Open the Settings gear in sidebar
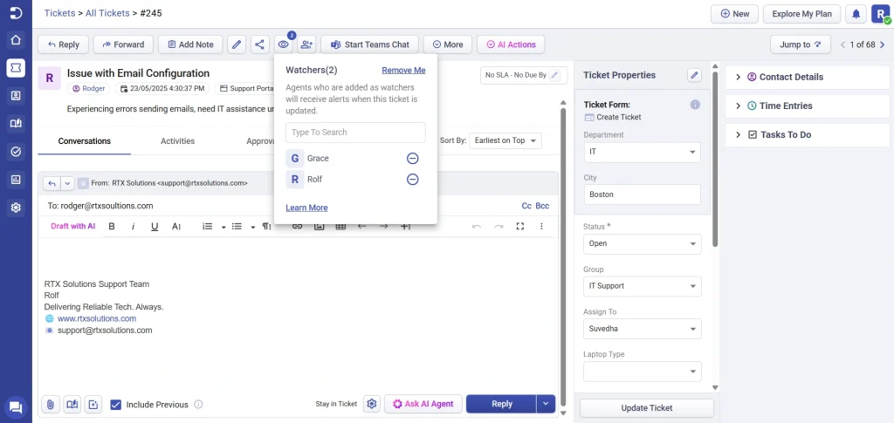The width and height of the screenshot is (894, 423). (16, 208)
